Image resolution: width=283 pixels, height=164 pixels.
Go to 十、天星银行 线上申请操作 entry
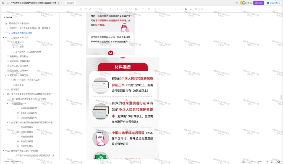click(28, 28)
